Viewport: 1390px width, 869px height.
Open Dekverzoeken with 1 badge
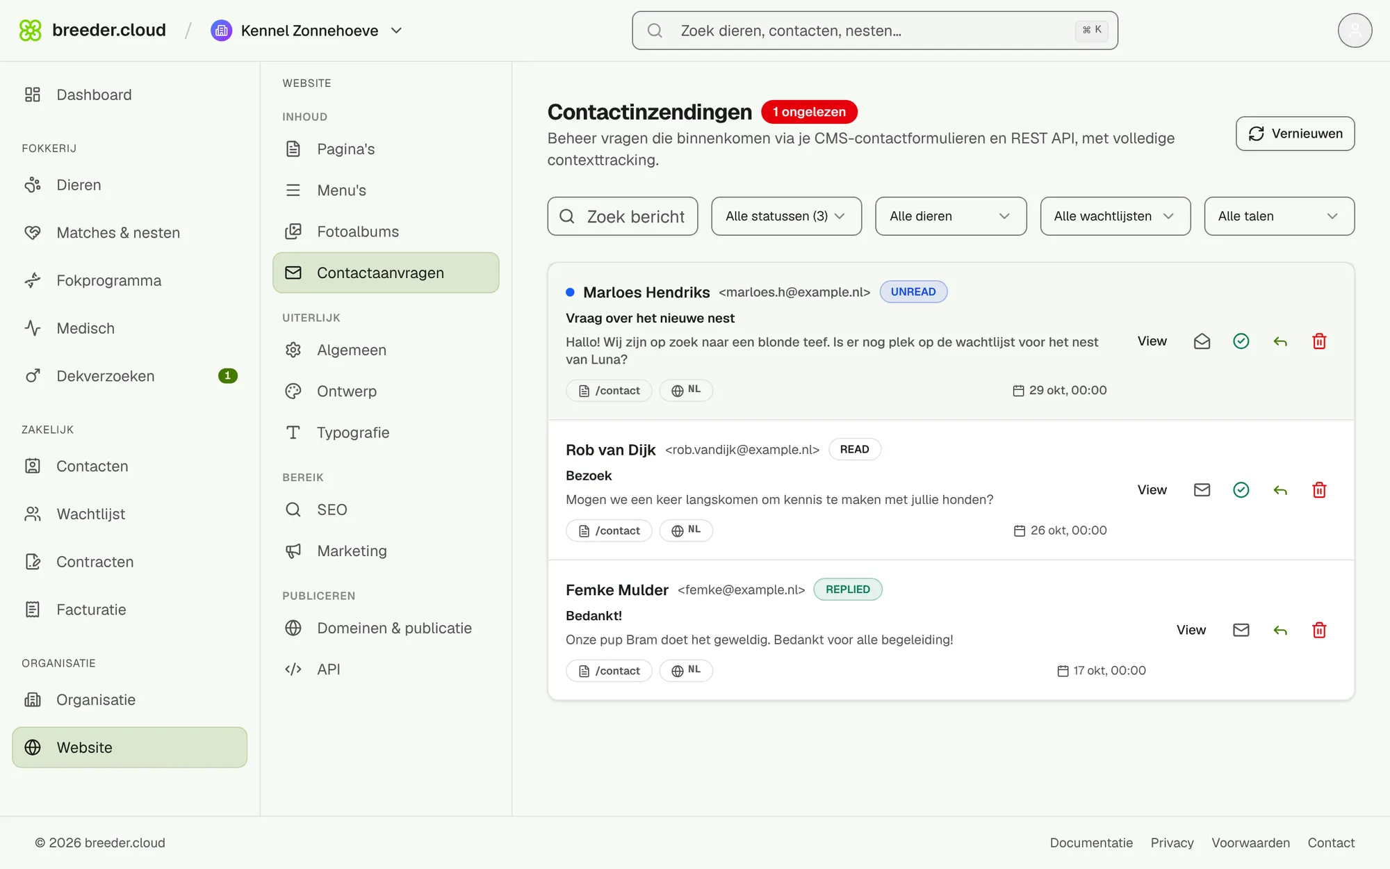[x=129, y=376]
